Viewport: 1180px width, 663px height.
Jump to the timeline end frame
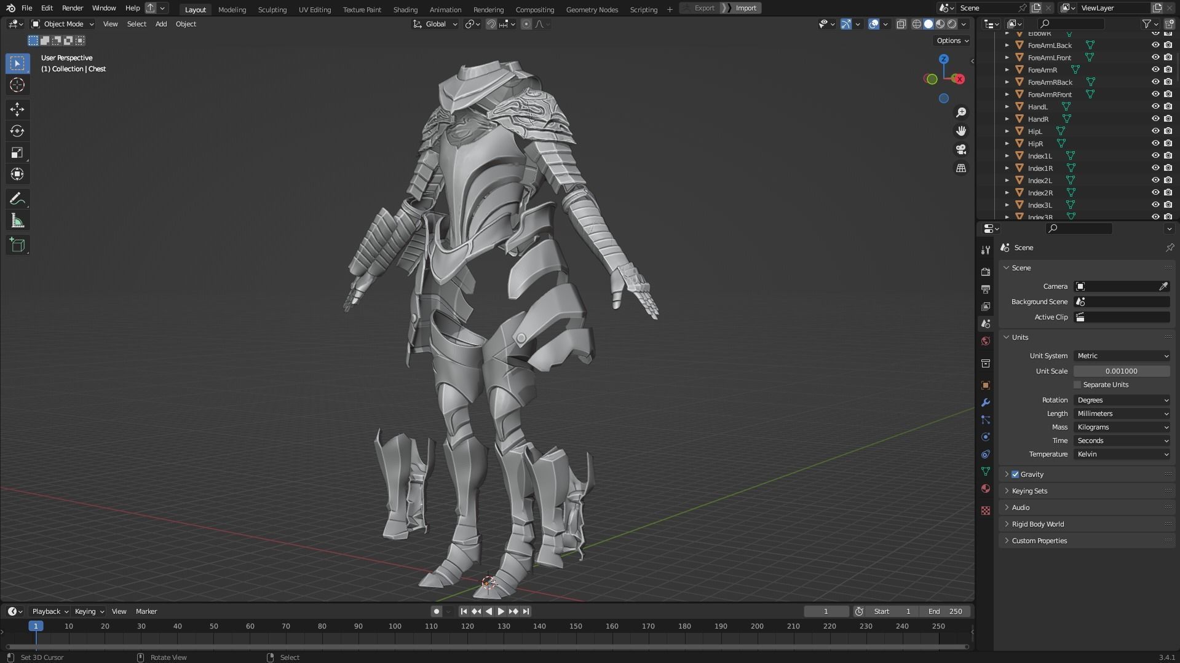tap(526, 611)
